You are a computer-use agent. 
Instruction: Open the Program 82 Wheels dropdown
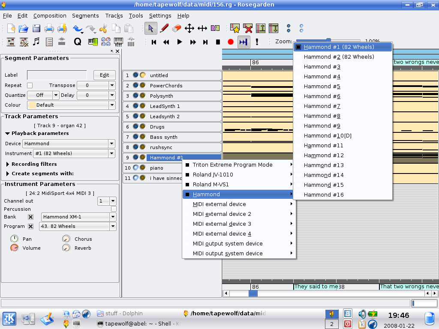(x=113, y=226)
